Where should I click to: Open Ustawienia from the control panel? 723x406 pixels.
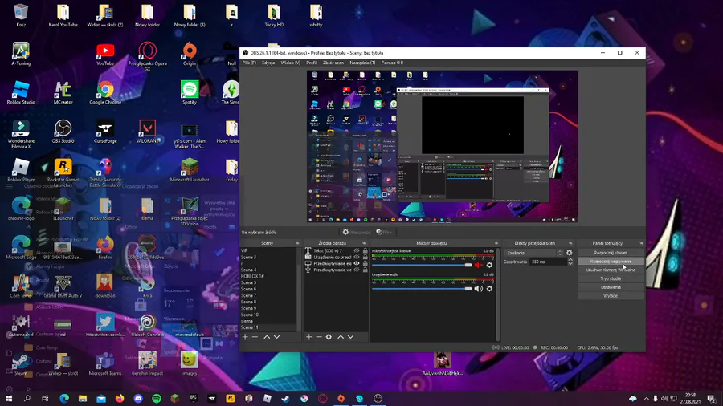tap(611, 287)
